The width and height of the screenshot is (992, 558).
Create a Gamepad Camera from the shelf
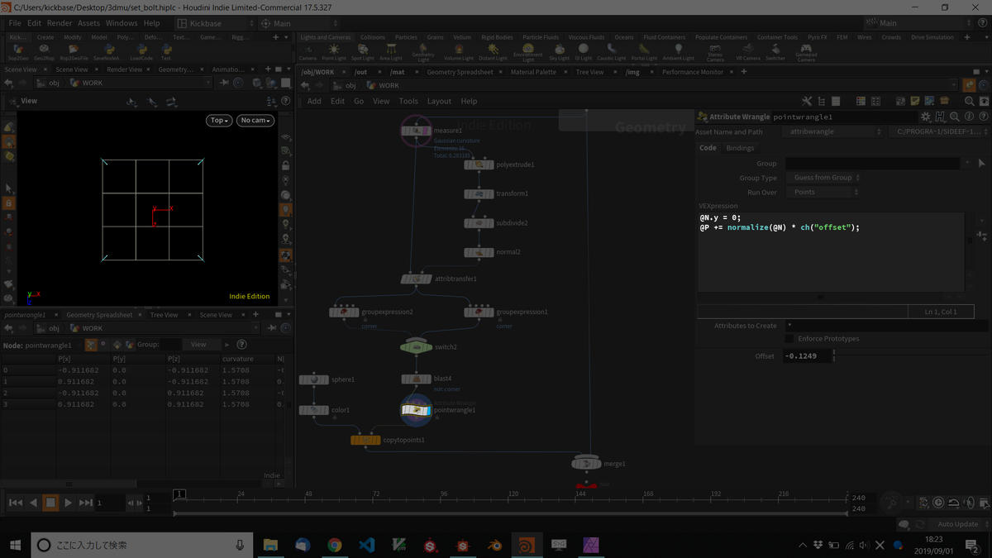[806, 53]
